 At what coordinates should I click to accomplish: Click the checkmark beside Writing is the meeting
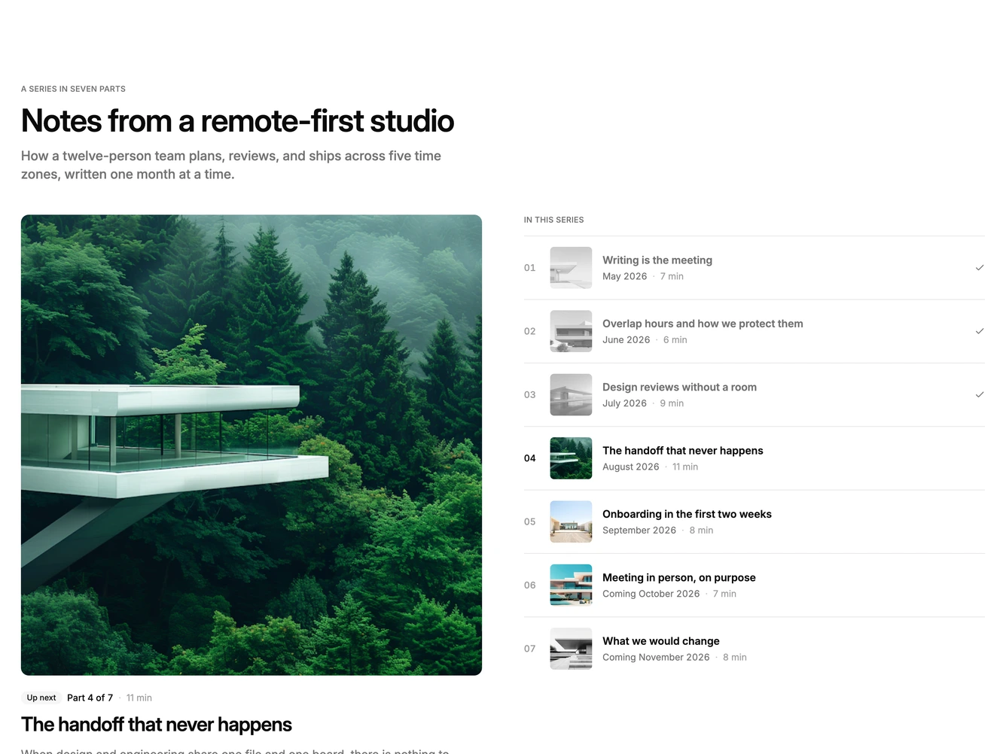980,268
